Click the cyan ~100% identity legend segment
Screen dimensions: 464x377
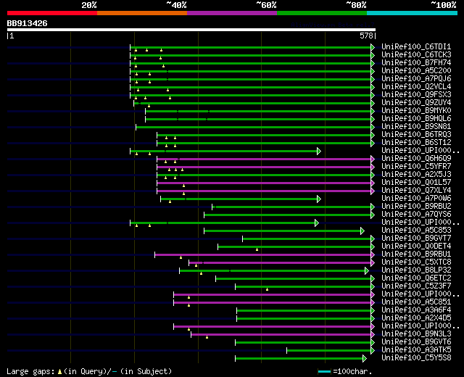(413, 13)
